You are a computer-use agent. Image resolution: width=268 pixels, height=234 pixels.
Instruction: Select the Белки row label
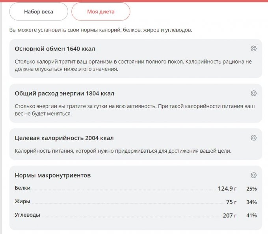[22, 188]
